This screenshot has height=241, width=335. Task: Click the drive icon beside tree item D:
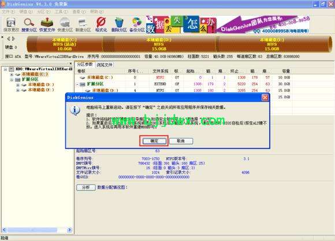point(24,85)
